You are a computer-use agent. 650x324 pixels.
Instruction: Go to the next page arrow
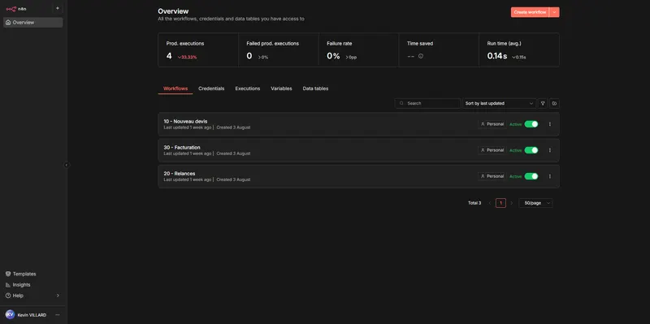pos(512,204)
